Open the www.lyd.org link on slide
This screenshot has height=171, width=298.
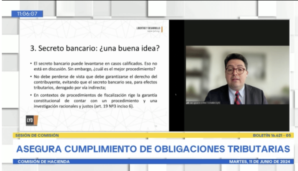pyautogui.click(x=154, y=31)
